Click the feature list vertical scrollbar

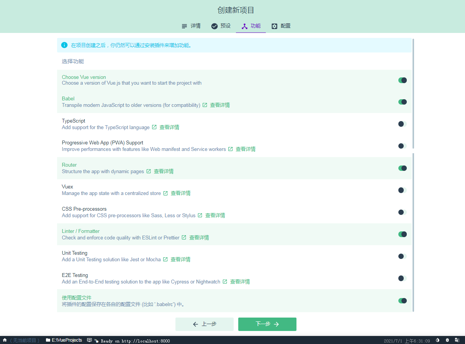[x=413, y=175]
